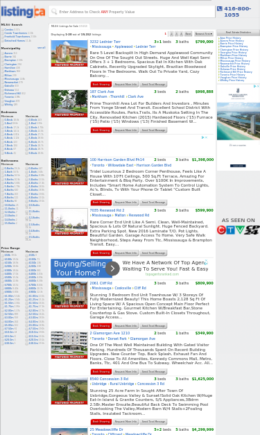The height and width of the screenshot is (435, 260).
Task: Check the Brampton municipality box
Action: click(3, 60)
